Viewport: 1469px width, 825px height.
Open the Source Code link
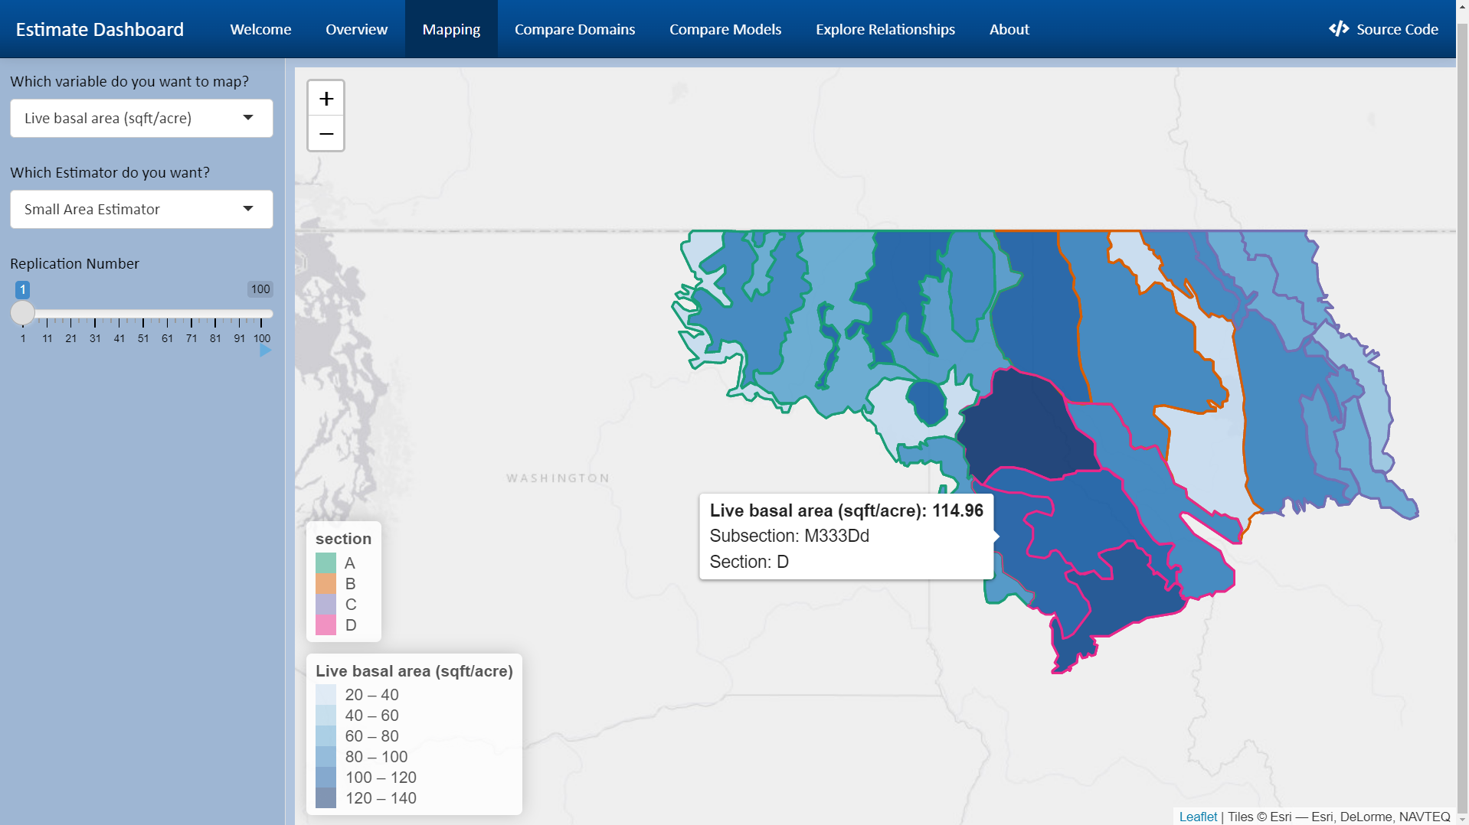1383,29
